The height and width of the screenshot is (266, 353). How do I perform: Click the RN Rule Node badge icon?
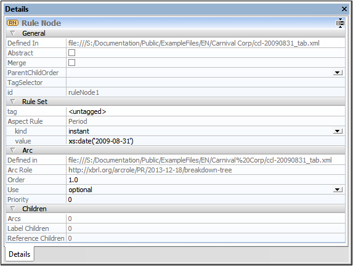pyautogui.click(x=12, y=23)
